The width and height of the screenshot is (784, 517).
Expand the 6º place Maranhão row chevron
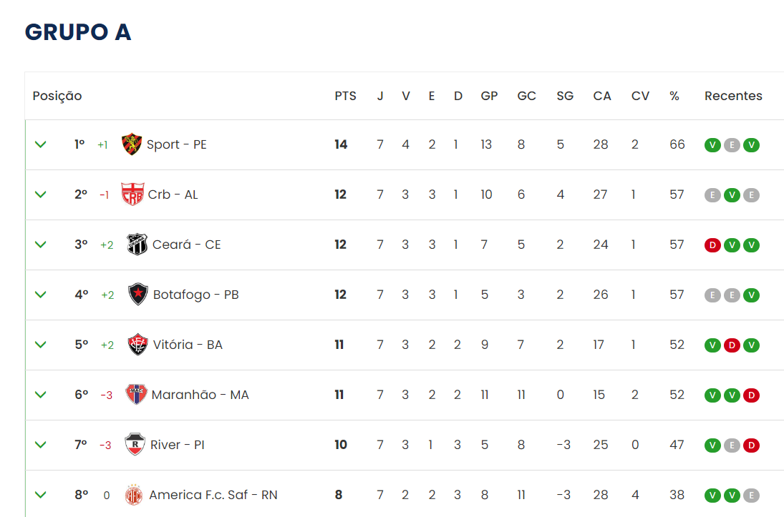coord(41,395)
